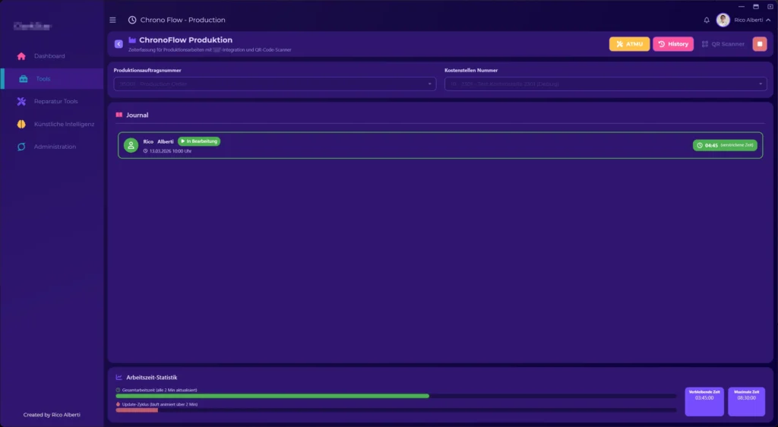Click Created by Rico Alberti footer text
The height and width of the screenshot is (427, 778).
52,415
